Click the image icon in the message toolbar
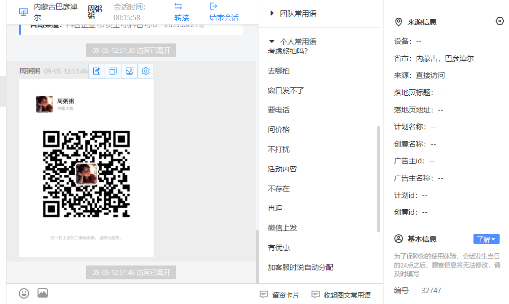 [129, 71]
